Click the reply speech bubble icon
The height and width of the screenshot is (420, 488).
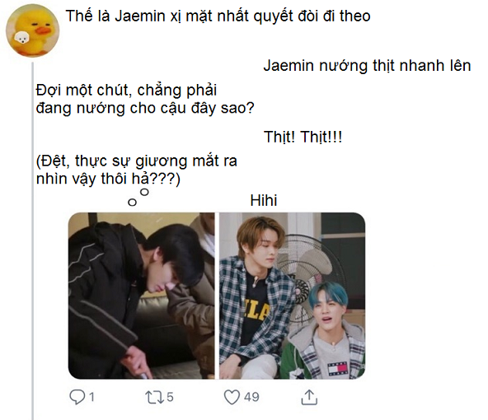(77, 397)
